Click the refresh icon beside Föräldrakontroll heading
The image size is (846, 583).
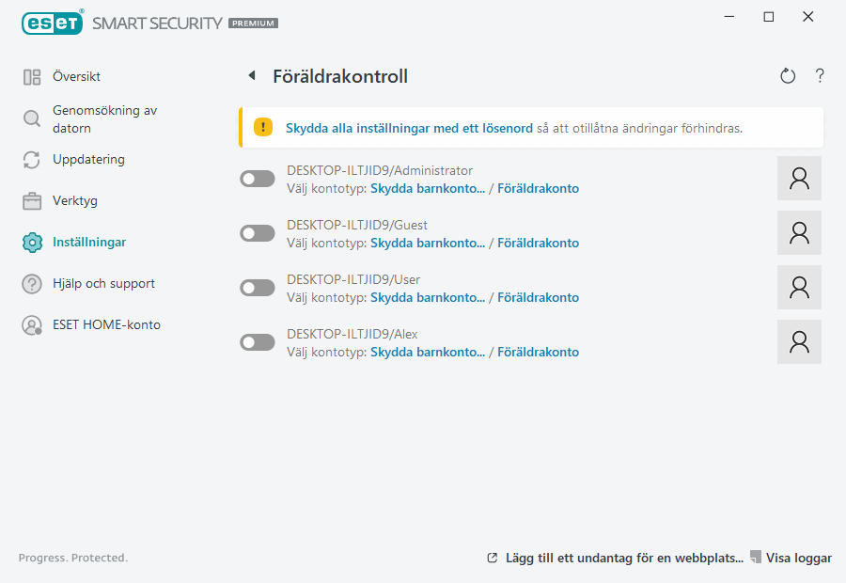click(788, 76)
